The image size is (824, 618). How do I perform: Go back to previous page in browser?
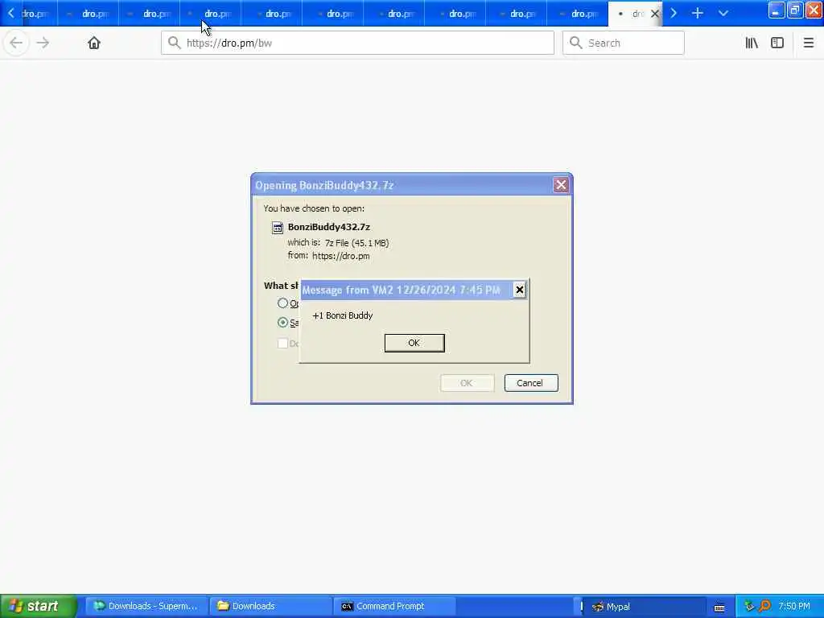[16, 43]
